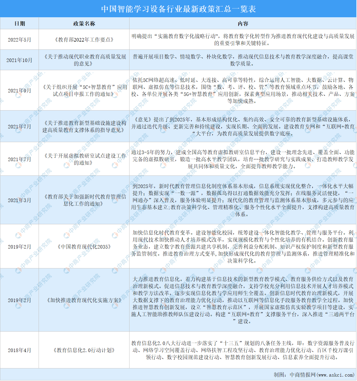Select policy name 《教育部2022年工作要点》

point(84,40)
